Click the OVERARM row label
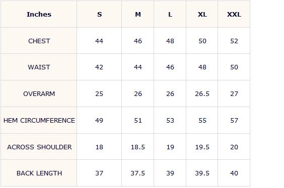 pos(39,94)
